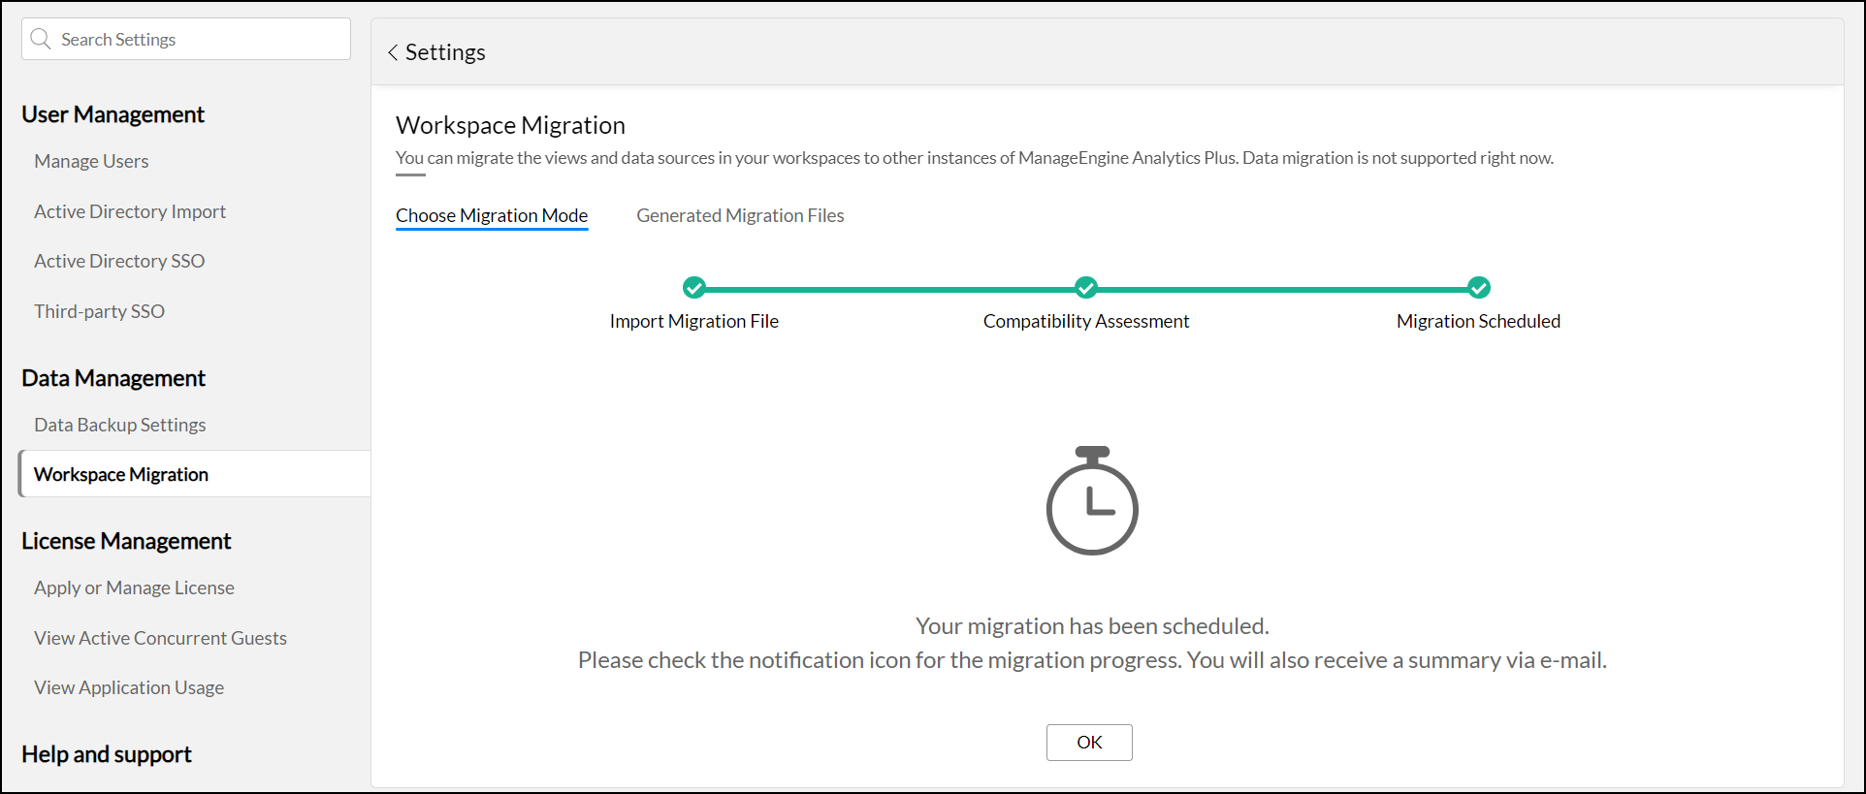This screenshot has height=794, width=1866.
Task: Navigate to Third-party SSO settings
Action: coord(99,311)
